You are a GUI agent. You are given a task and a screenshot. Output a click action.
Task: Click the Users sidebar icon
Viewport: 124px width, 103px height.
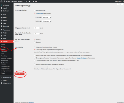(x=1, y=36)
